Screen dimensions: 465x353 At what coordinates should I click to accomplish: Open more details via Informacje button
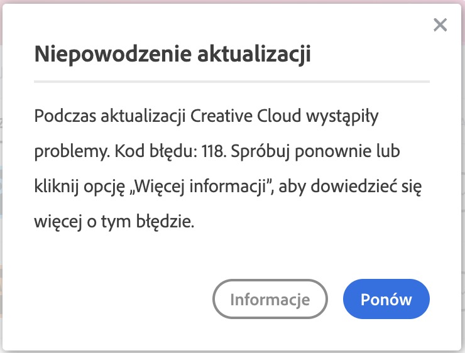click(x=270, y=299)
